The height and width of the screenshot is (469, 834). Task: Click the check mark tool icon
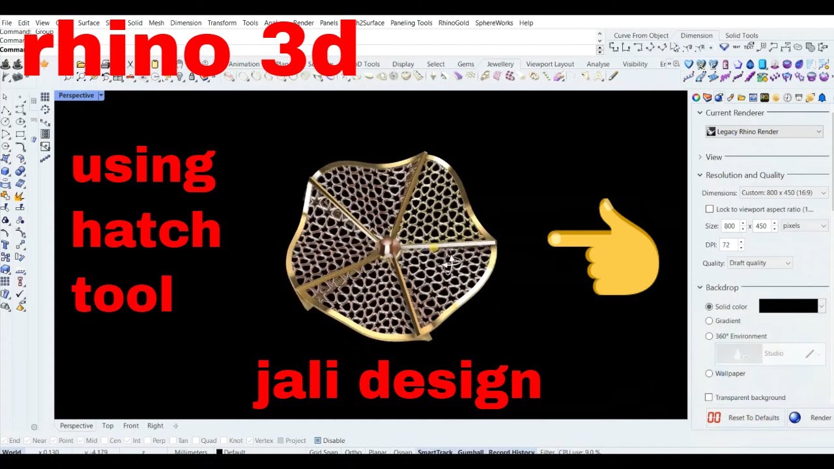[20, 294]
